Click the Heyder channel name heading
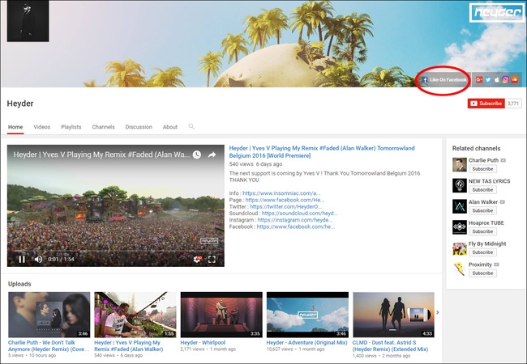527x364 pixels. 20,104
